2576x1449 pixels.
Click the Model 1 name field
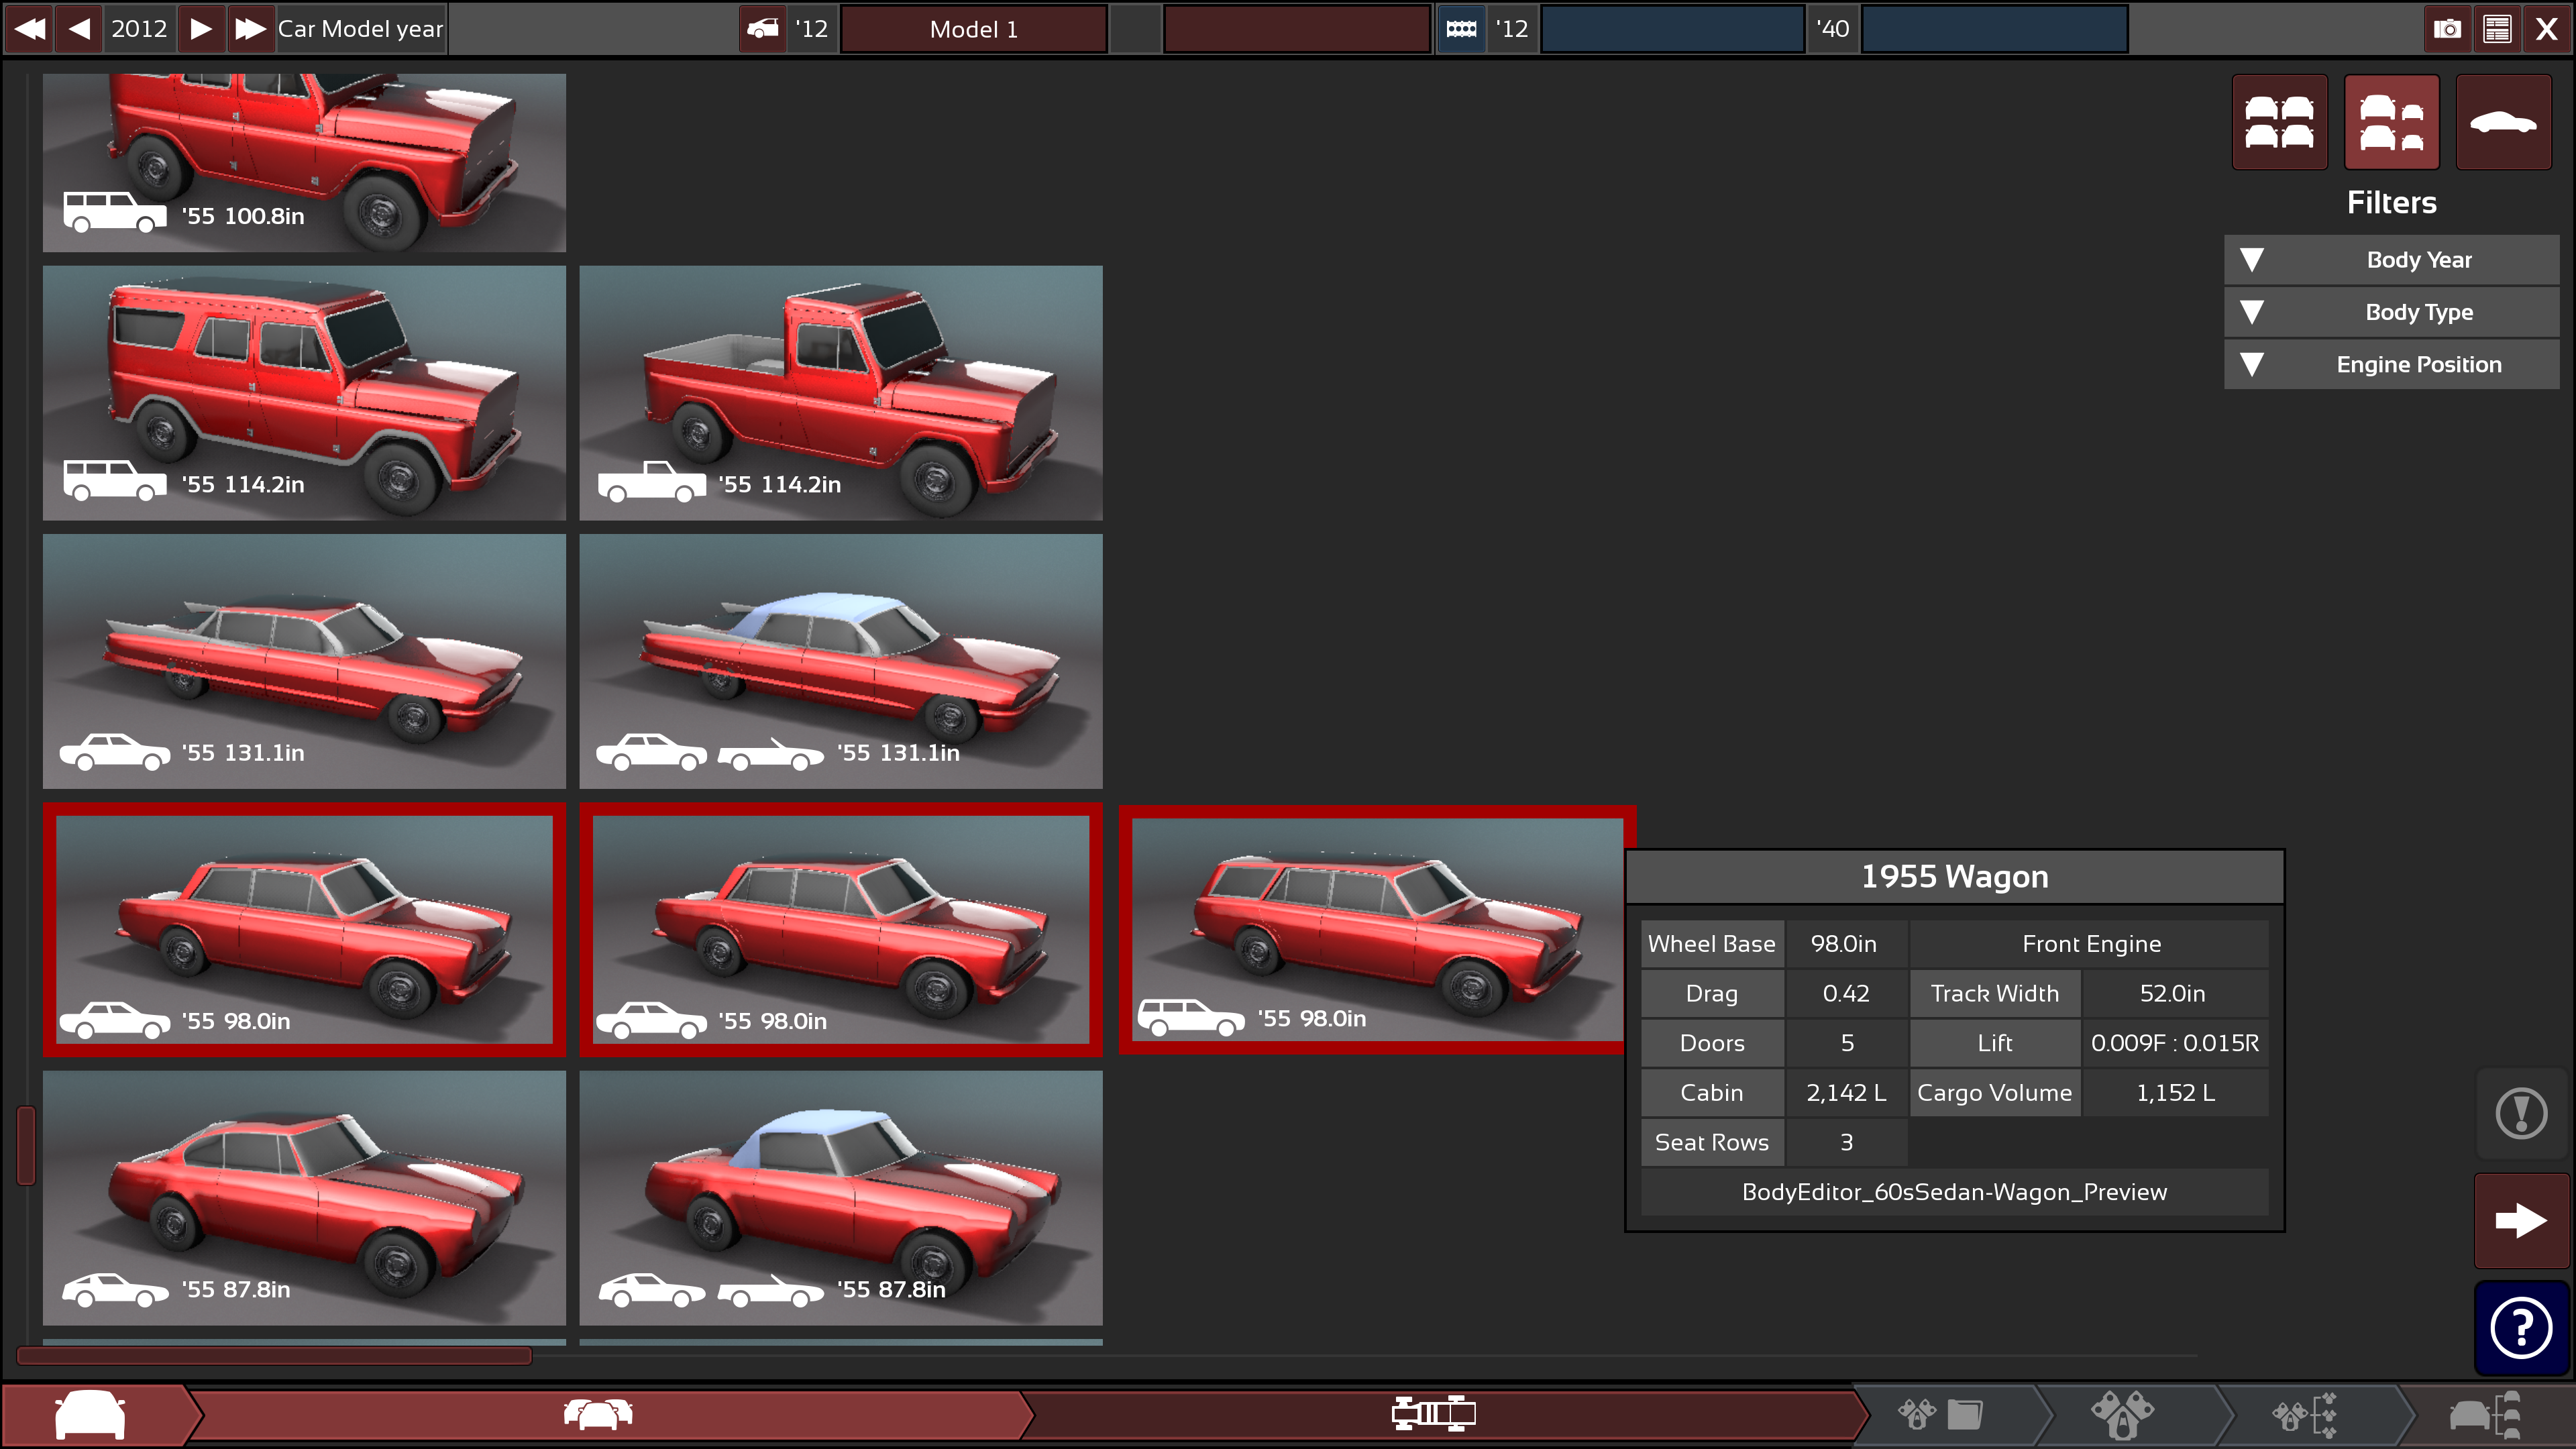[973, 29]
